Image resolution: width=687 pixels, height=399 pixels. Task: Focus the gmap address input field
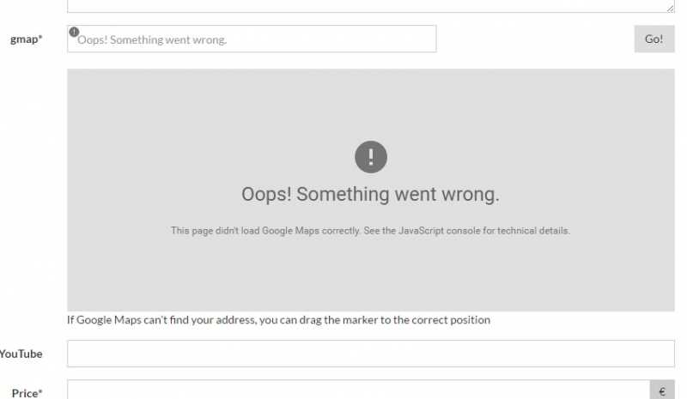[252, 39]
